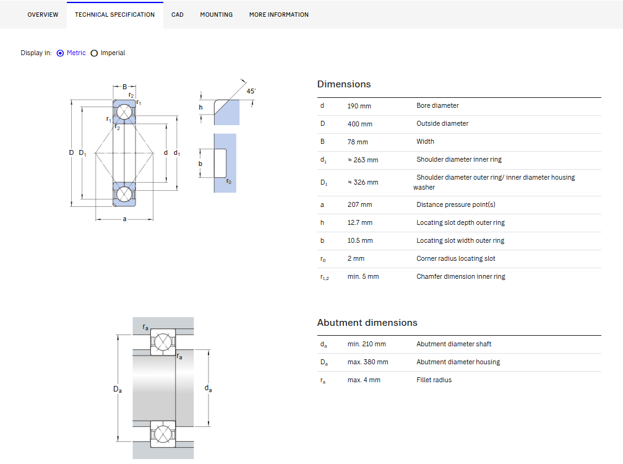This screenshot has width=623, height=464.
Task: Go to the More Information tab
Action: tap(278, 15)
